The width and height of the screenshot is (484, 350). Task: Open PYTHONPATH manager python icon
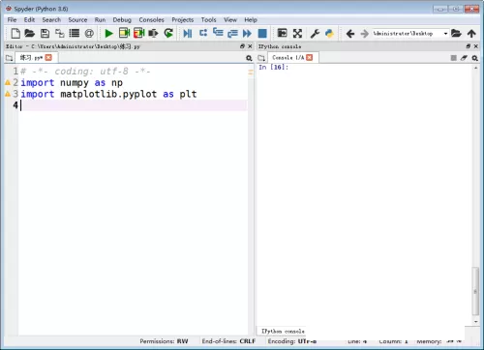pyautogui.click(x=329, y=33)
